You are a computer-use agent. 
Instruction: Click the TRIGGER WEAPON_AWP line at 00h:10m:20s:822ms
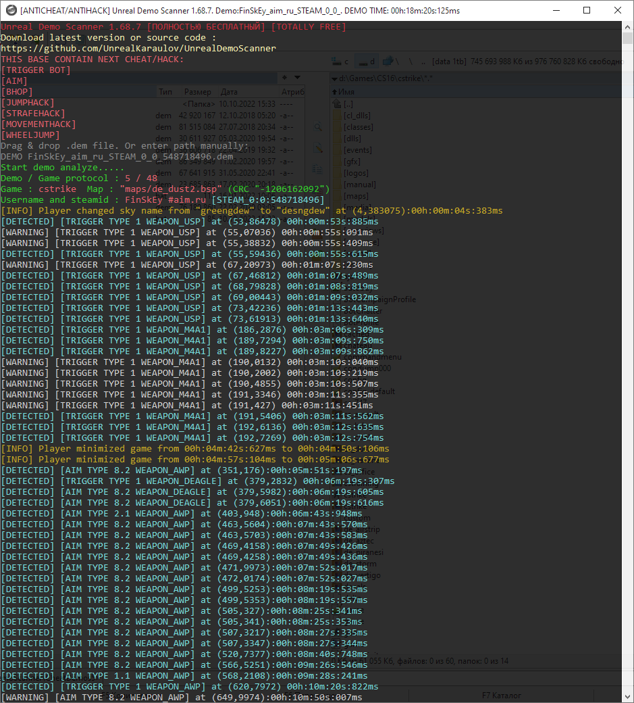190,686
